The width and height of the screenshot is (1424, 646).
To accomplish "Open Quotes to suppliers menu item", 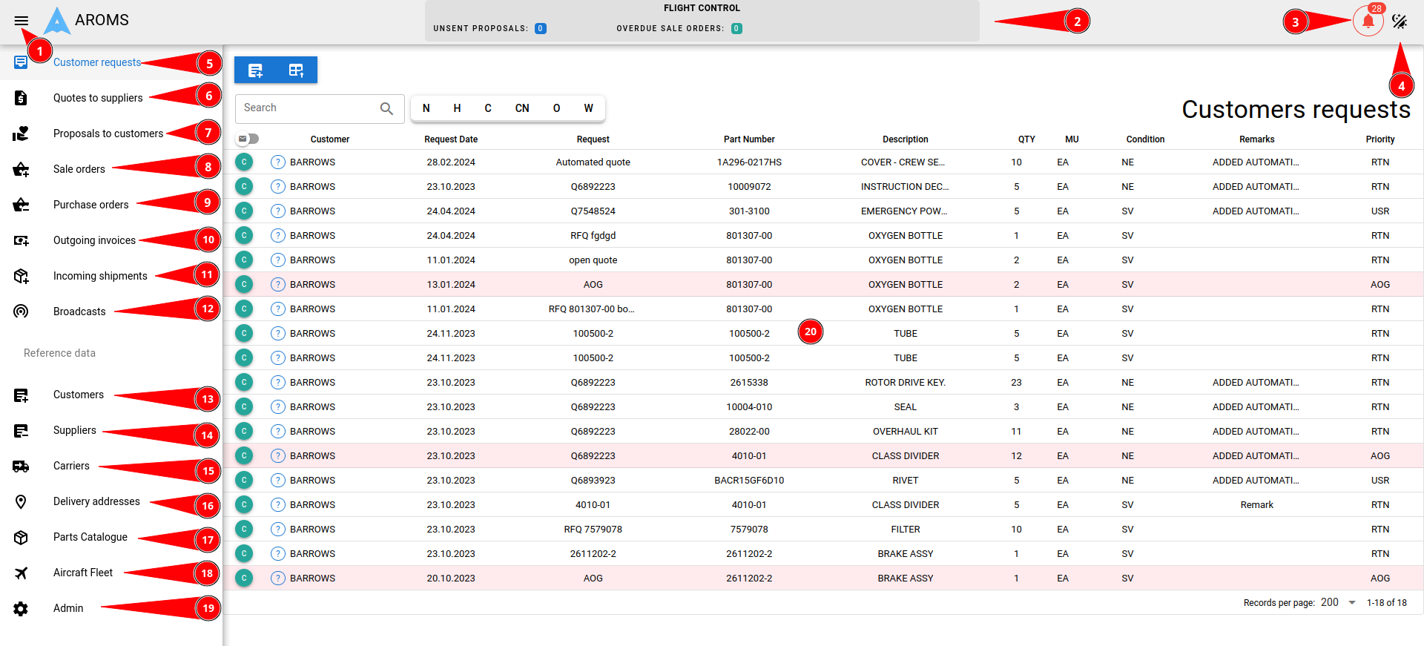I will 98,98.
